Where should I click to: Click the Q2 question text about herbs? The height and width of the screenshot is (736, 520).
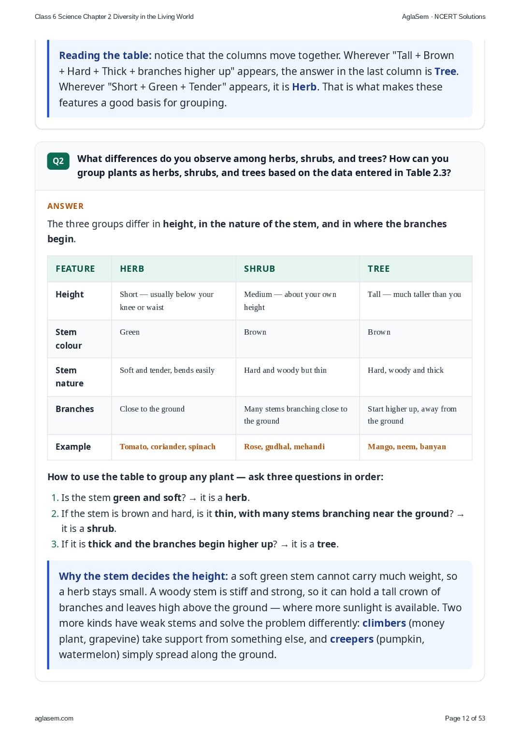click(264, 166)
